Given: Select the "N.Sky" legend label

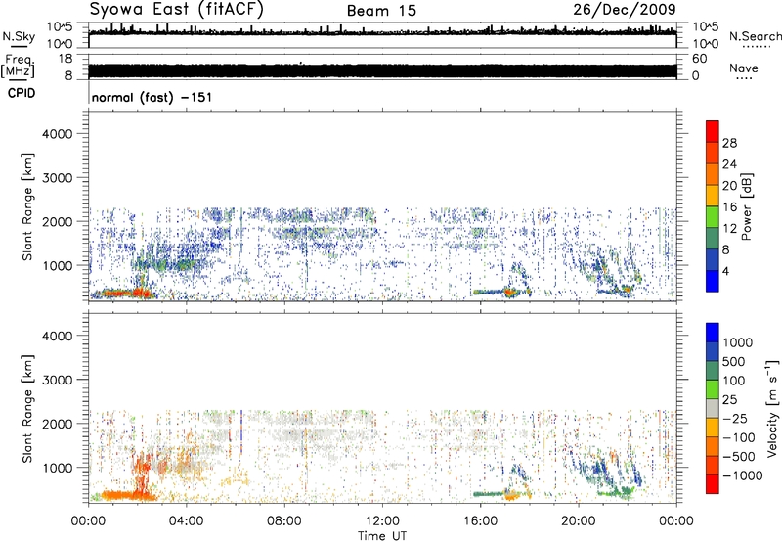Looking at the screenshot, I should point(19,37).
